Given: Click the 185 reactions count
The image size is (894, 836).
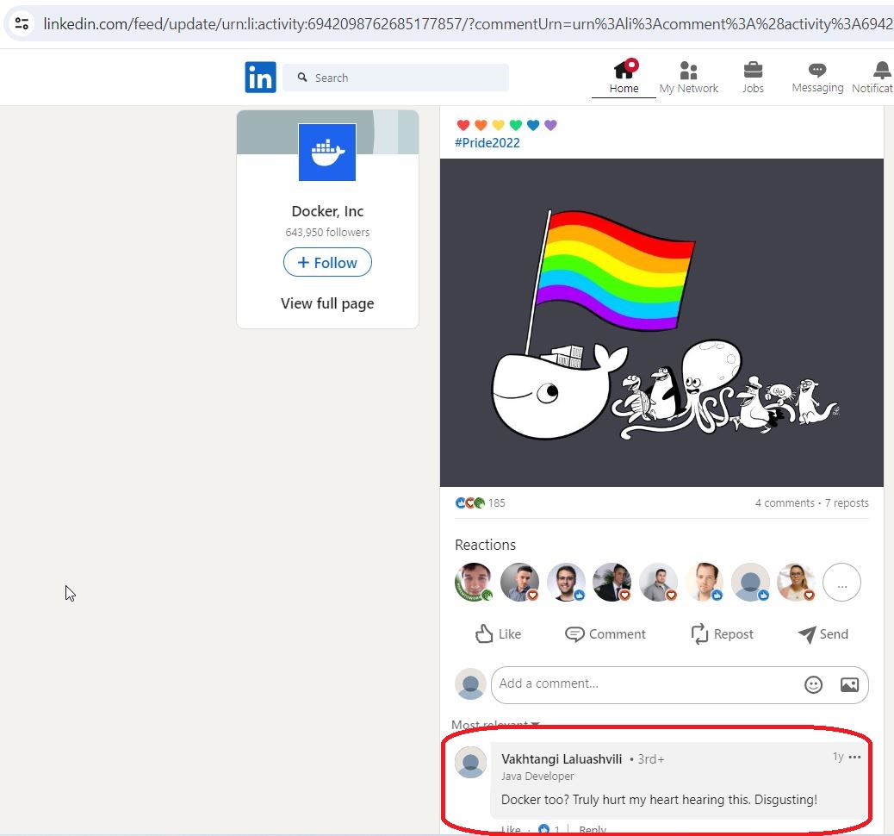Looking at the screenshot, I should pyautogui.click(x=497, y=502).
